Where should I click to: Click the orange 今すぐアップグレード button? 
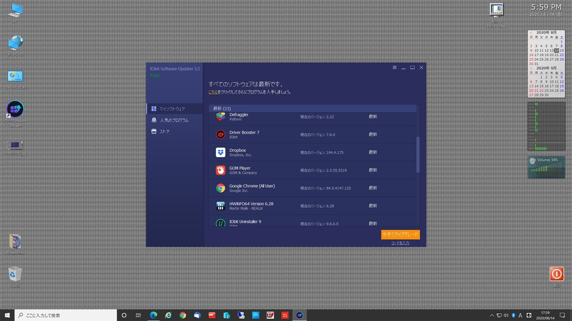400,235
